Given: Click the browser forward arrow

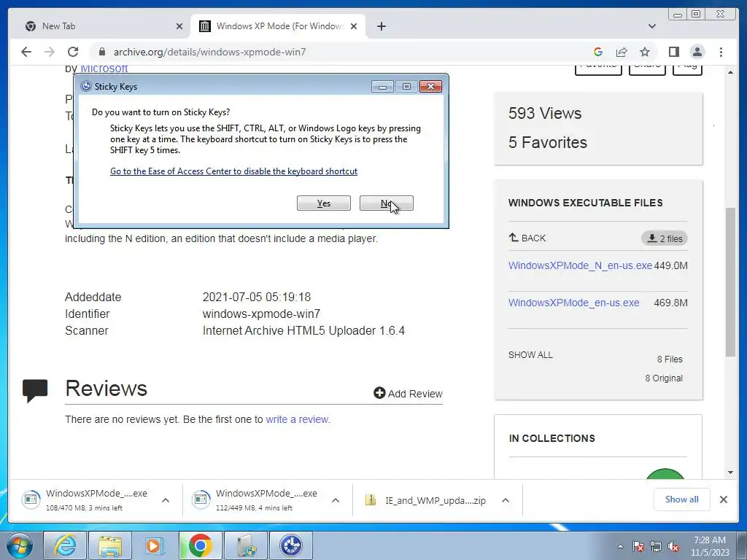Looking at the screenshot, I should pos(49,52).
